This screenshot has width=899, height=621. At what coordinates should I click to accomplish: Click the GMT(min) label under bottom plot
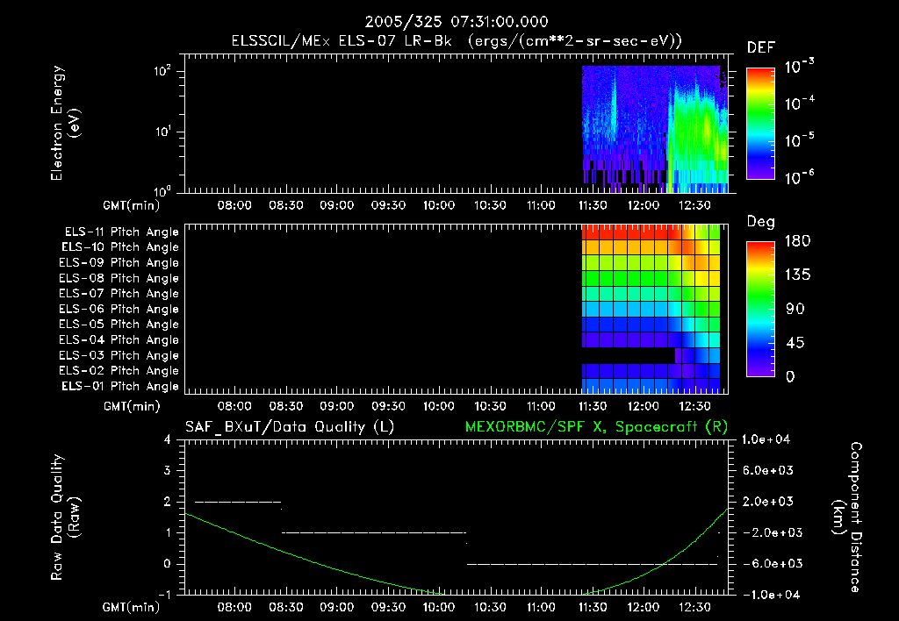pyautogui.click(x=131, y=607)
